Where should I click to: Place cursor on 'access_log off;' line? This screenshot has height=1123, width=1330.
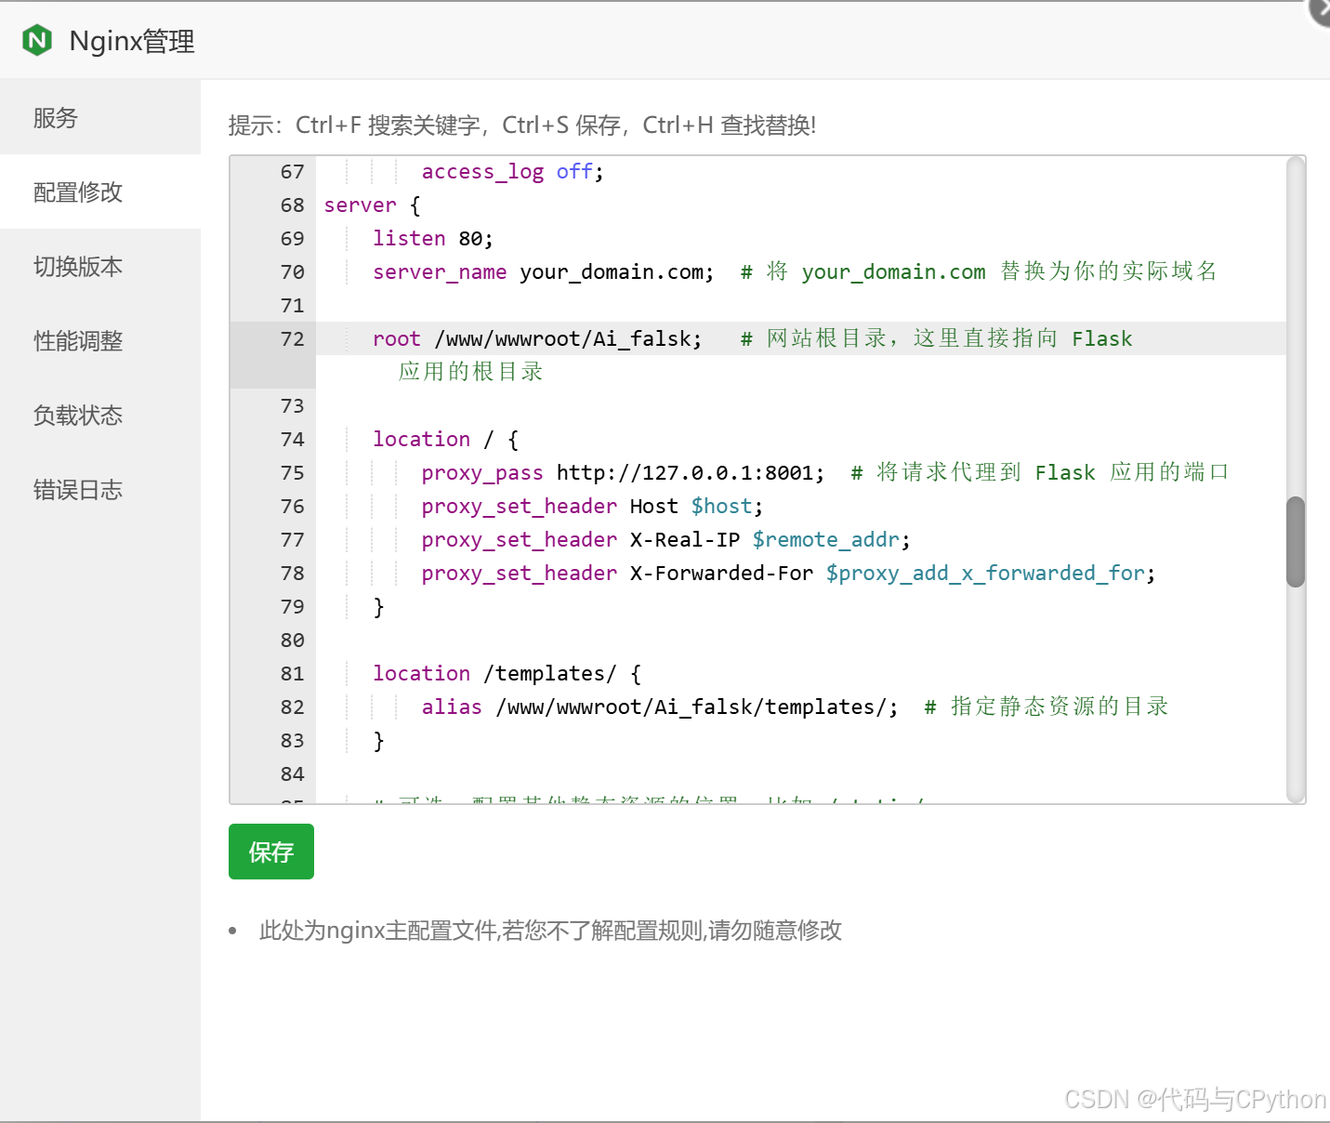click(512, 172)
